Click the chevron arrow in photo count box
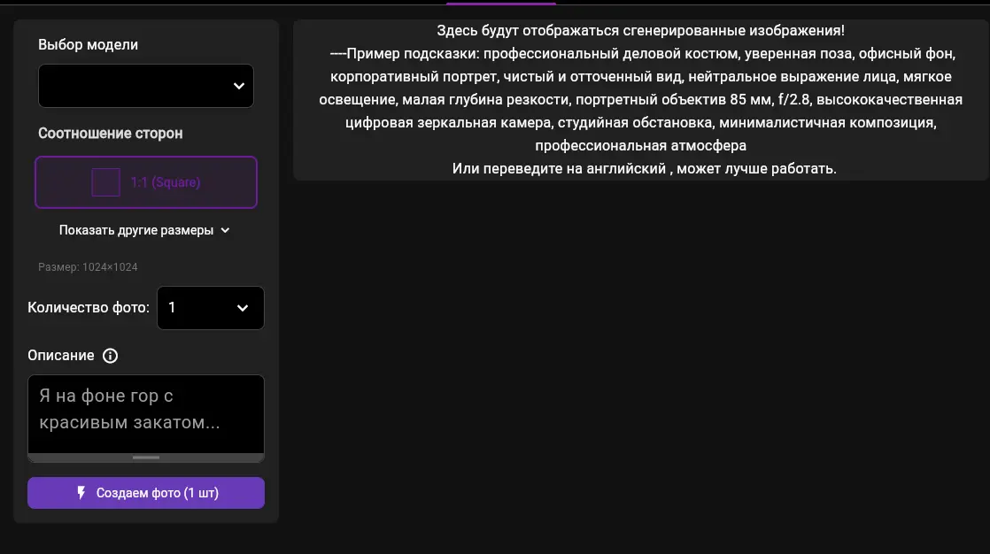 [x=243, y=308]
